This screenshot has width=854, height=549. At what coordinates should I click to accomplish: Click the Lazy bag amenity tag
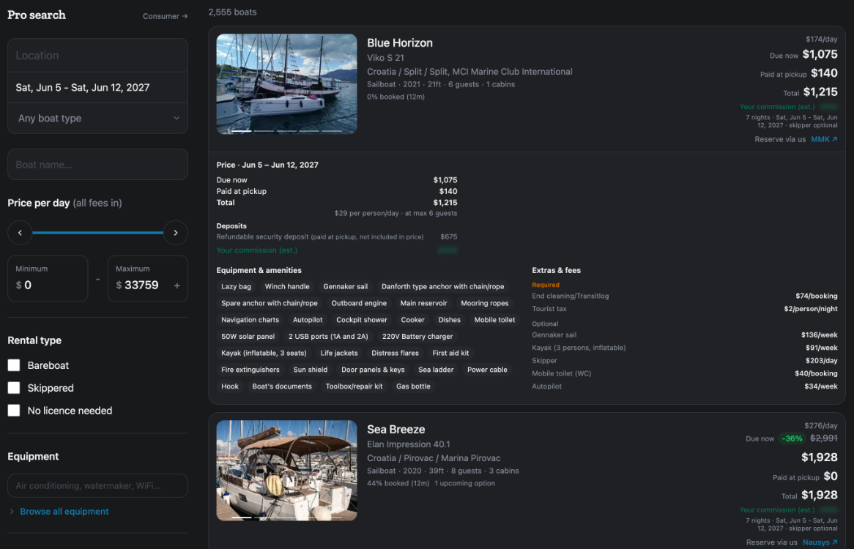(x=236, y=287)
